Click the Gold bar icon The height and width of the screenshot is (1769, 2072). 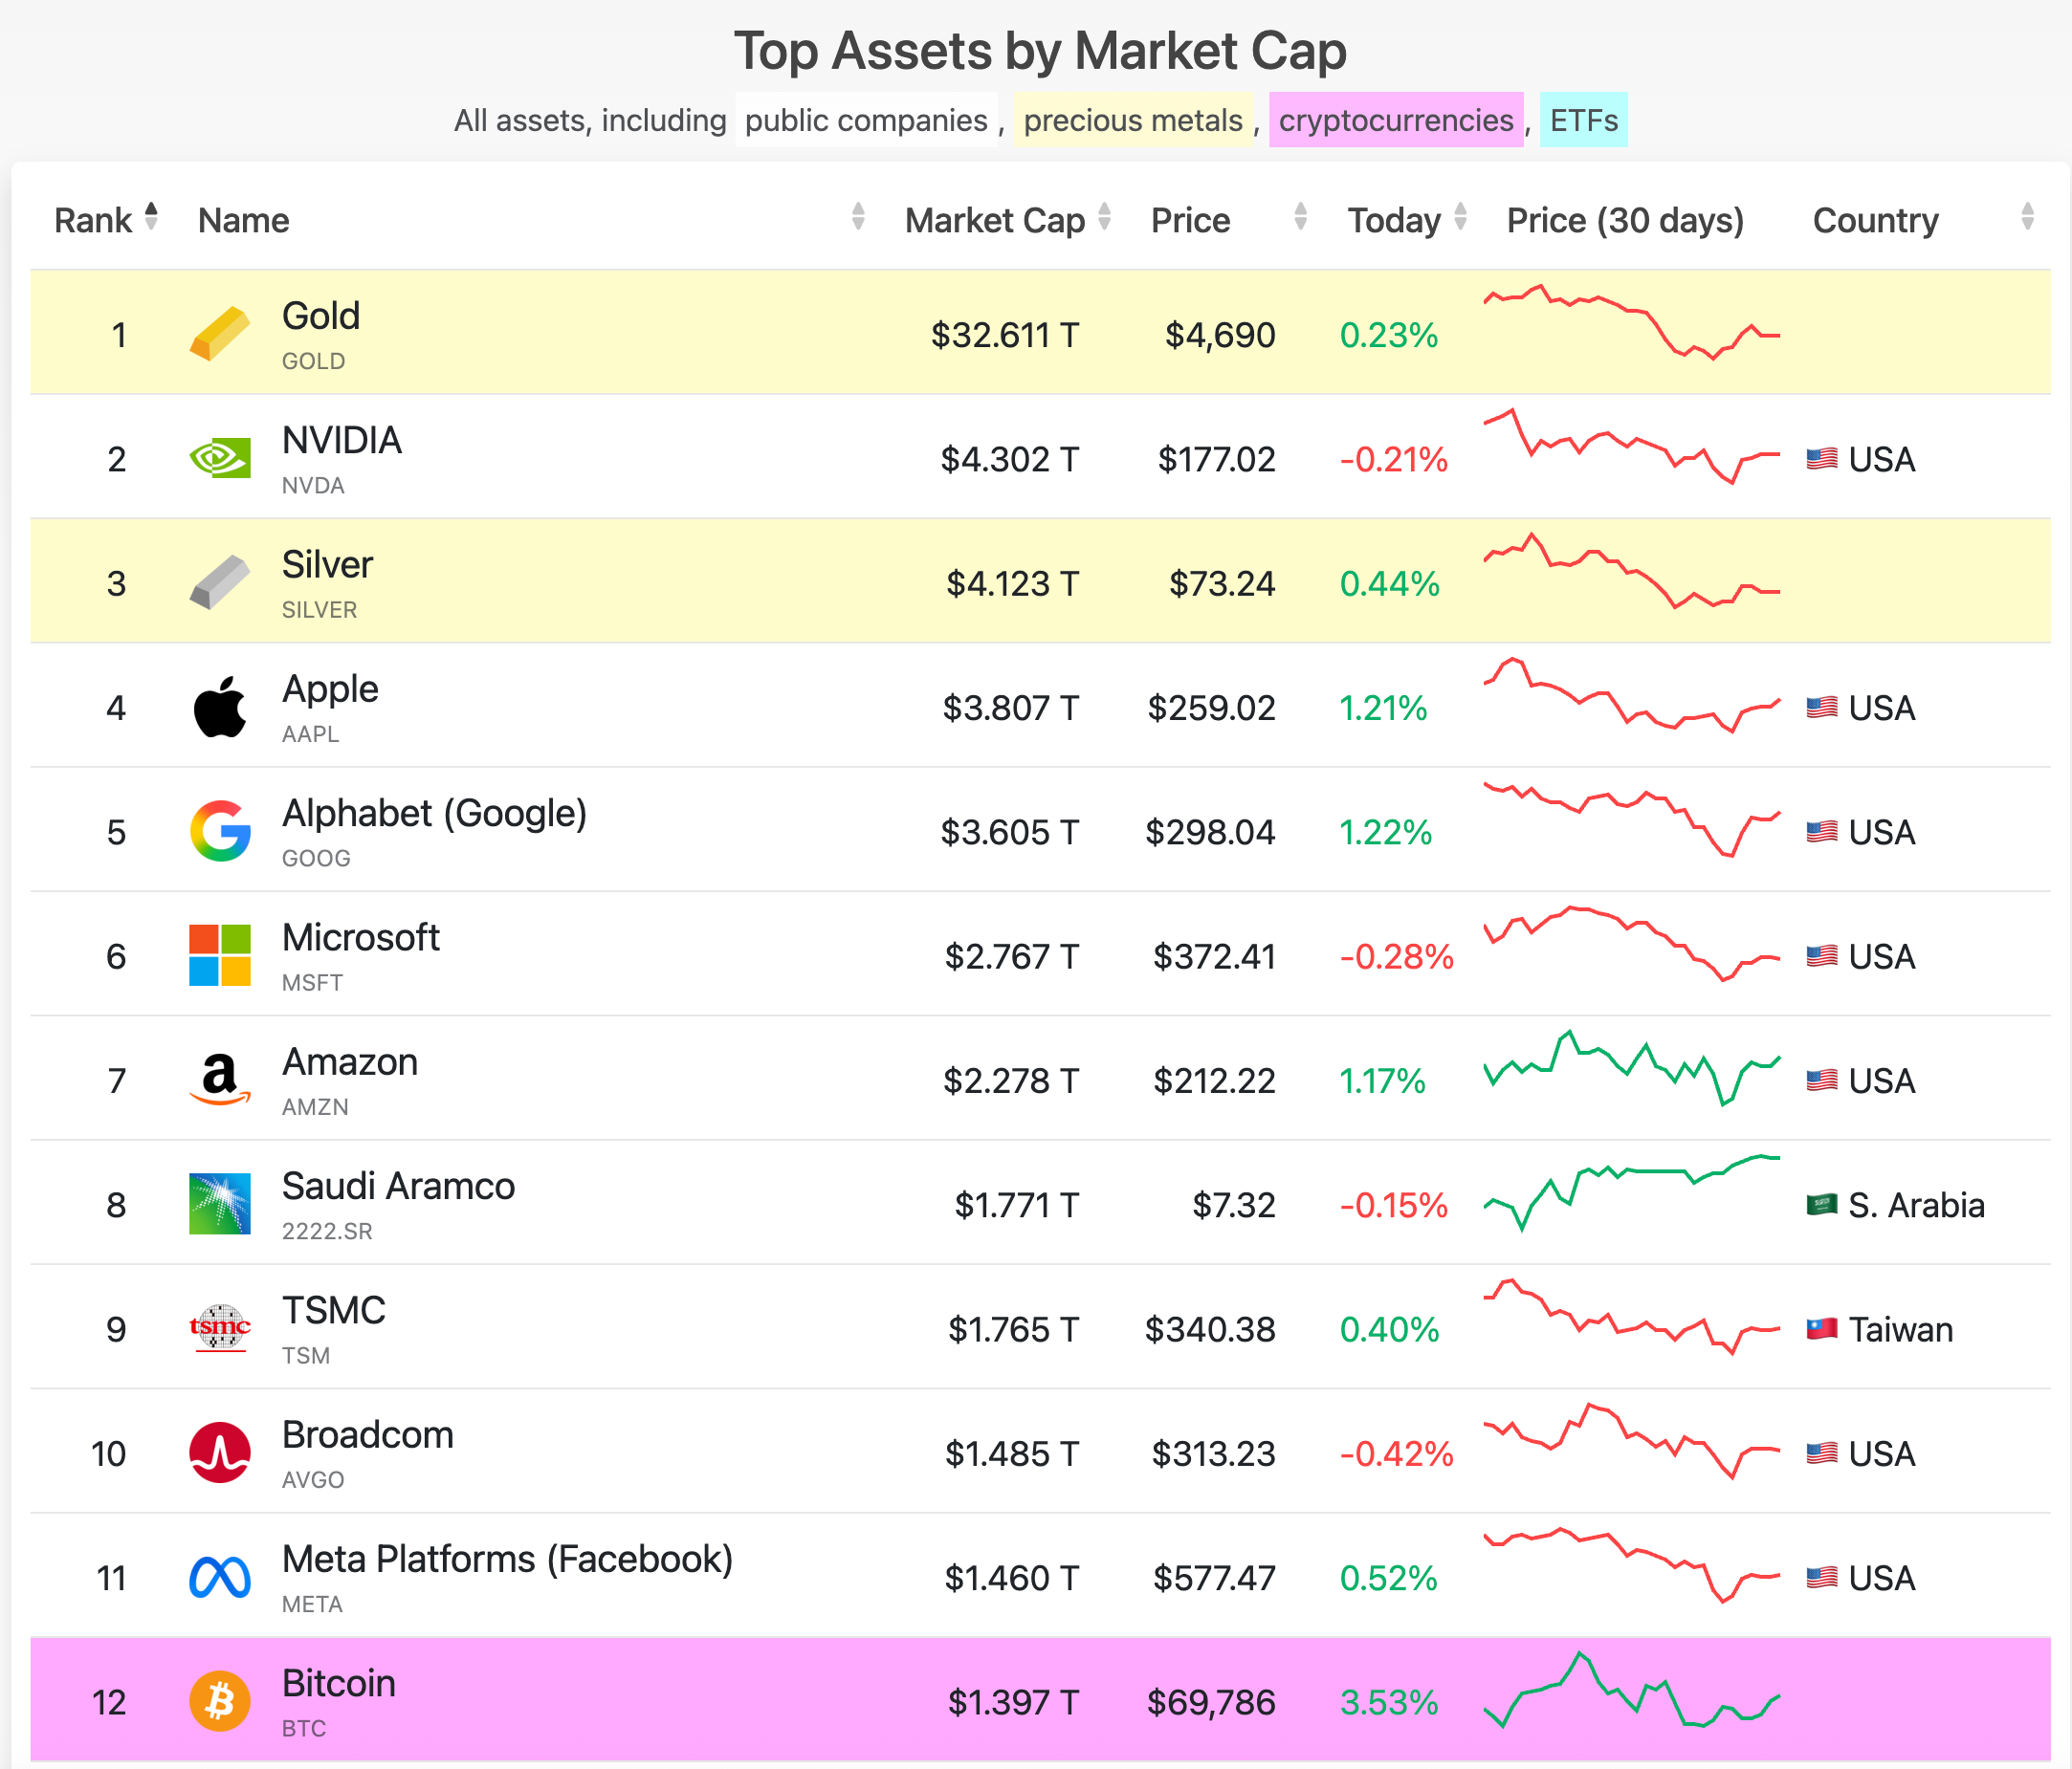tap(220, 334)
